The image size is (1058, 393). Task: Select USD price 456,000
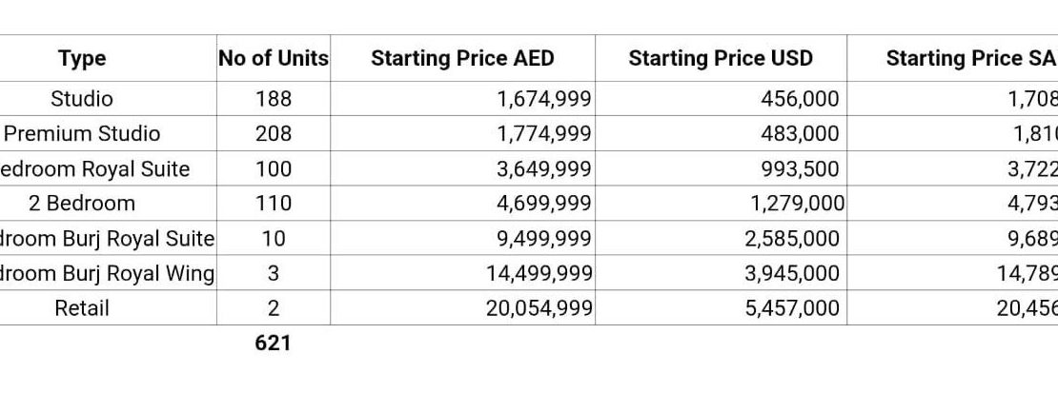tap(801, 99)
